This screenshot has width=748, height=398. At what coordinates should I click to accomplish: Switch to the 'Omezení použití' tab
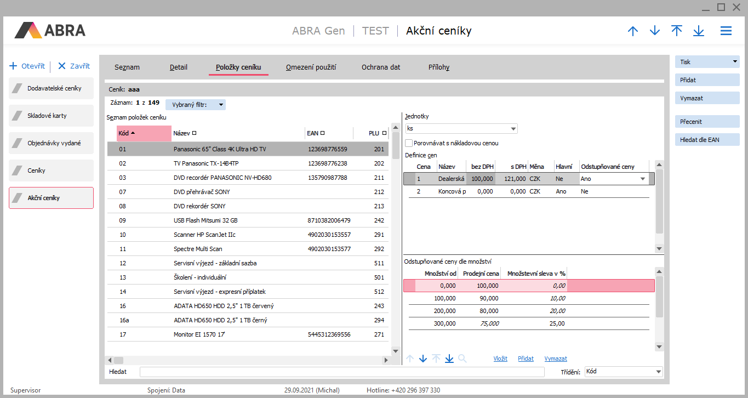point(311,67)
